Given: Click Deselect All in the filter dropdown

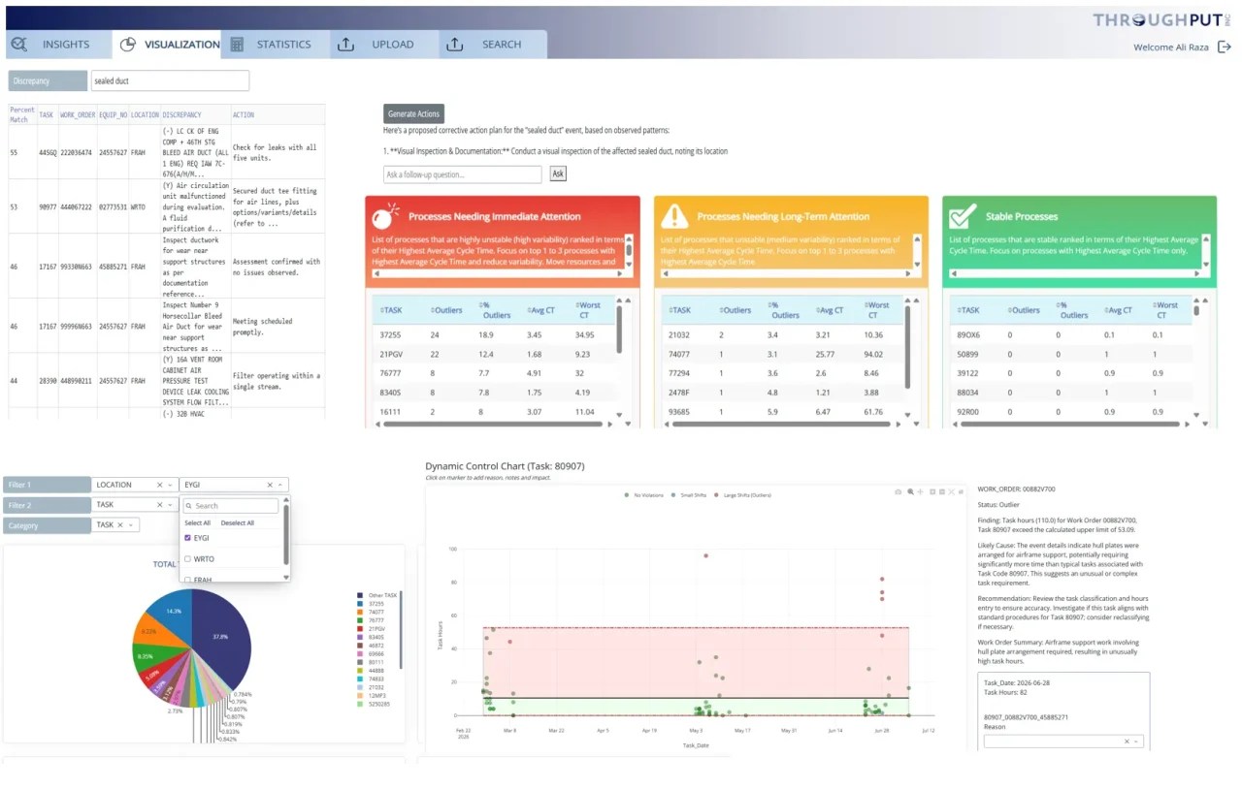Looking at the screenshot, I should tap(238, 523).
